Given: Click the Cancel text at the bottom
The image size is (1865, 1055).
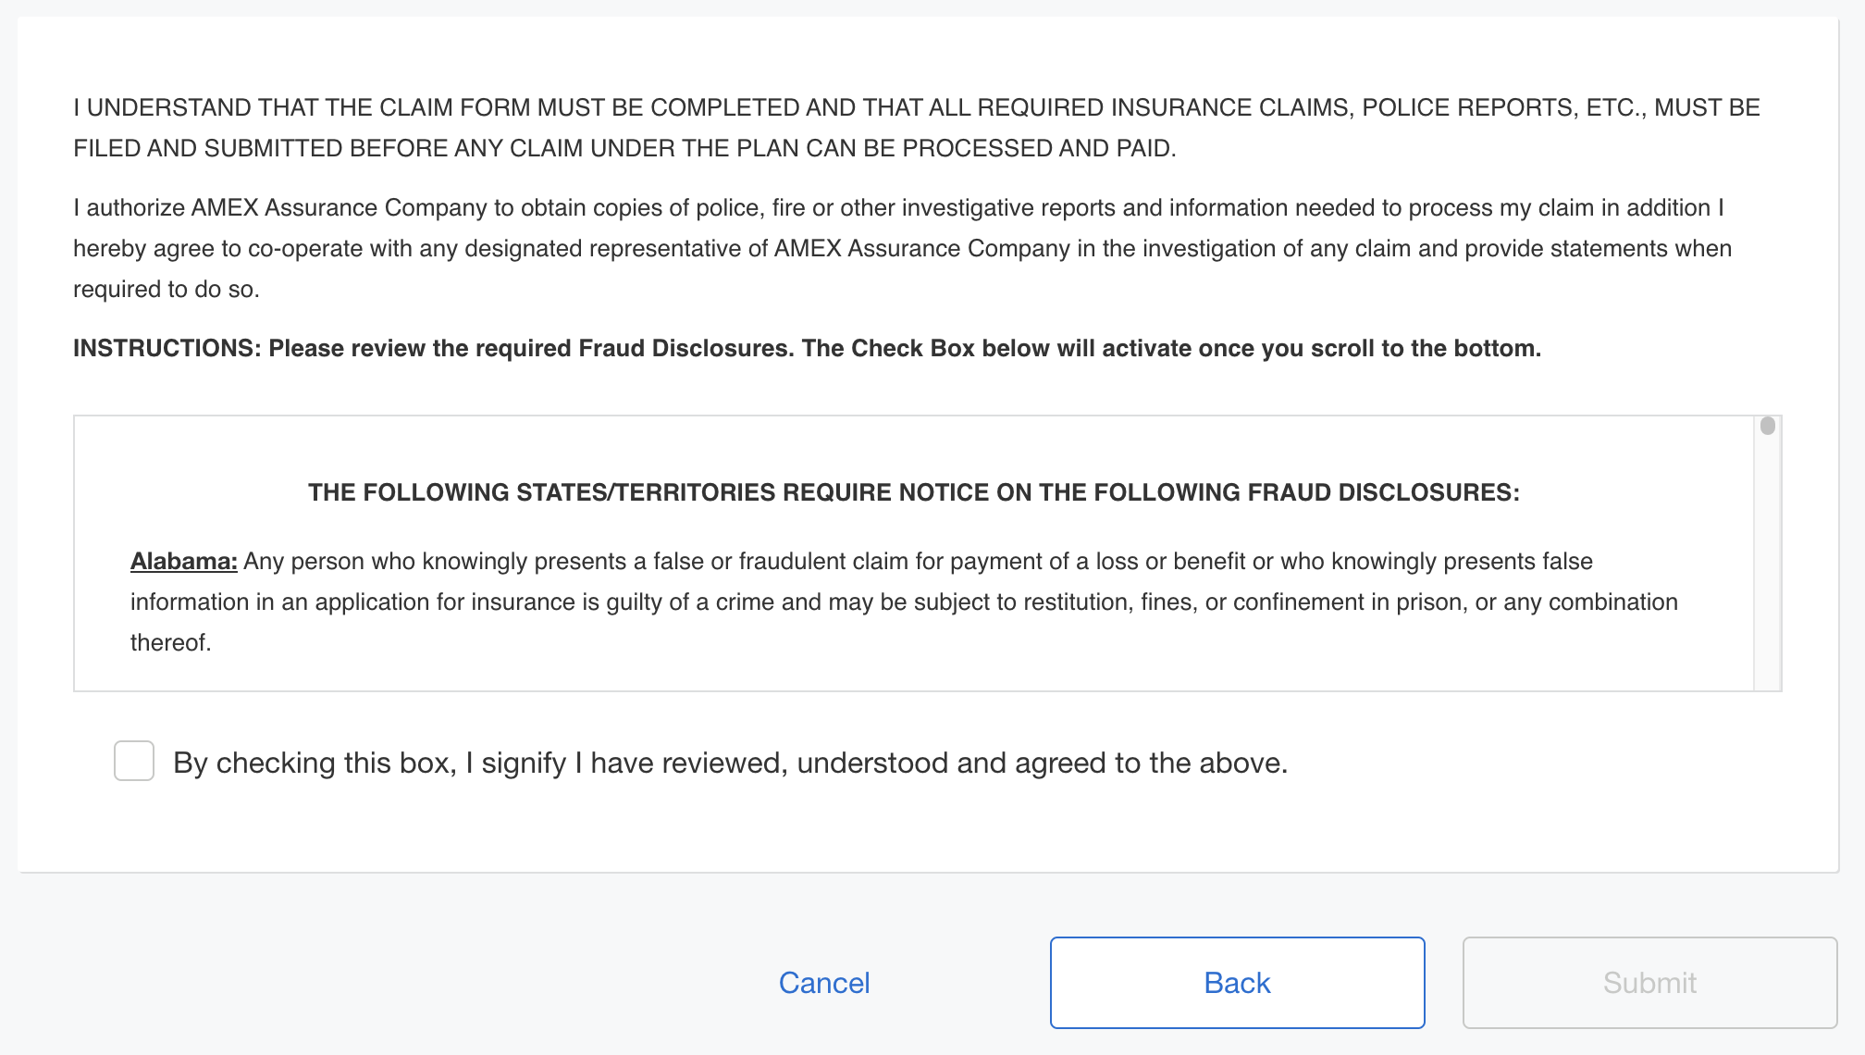Looking at the screenshot, I should click(823, 982).
